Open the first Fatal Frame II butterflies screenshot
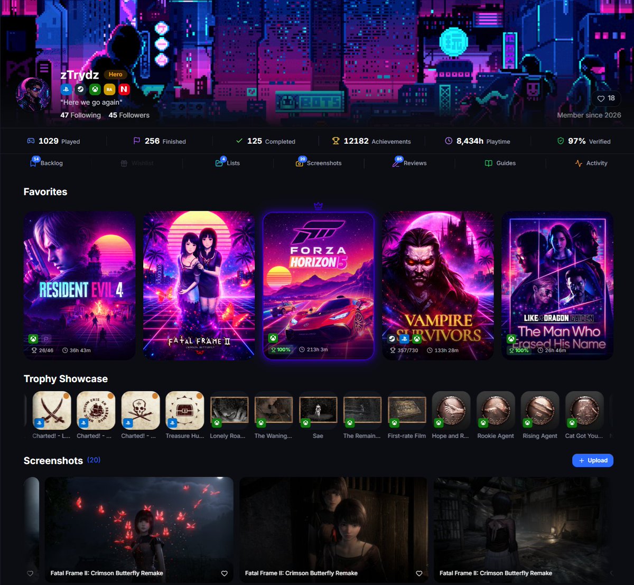 coord(139,530)
